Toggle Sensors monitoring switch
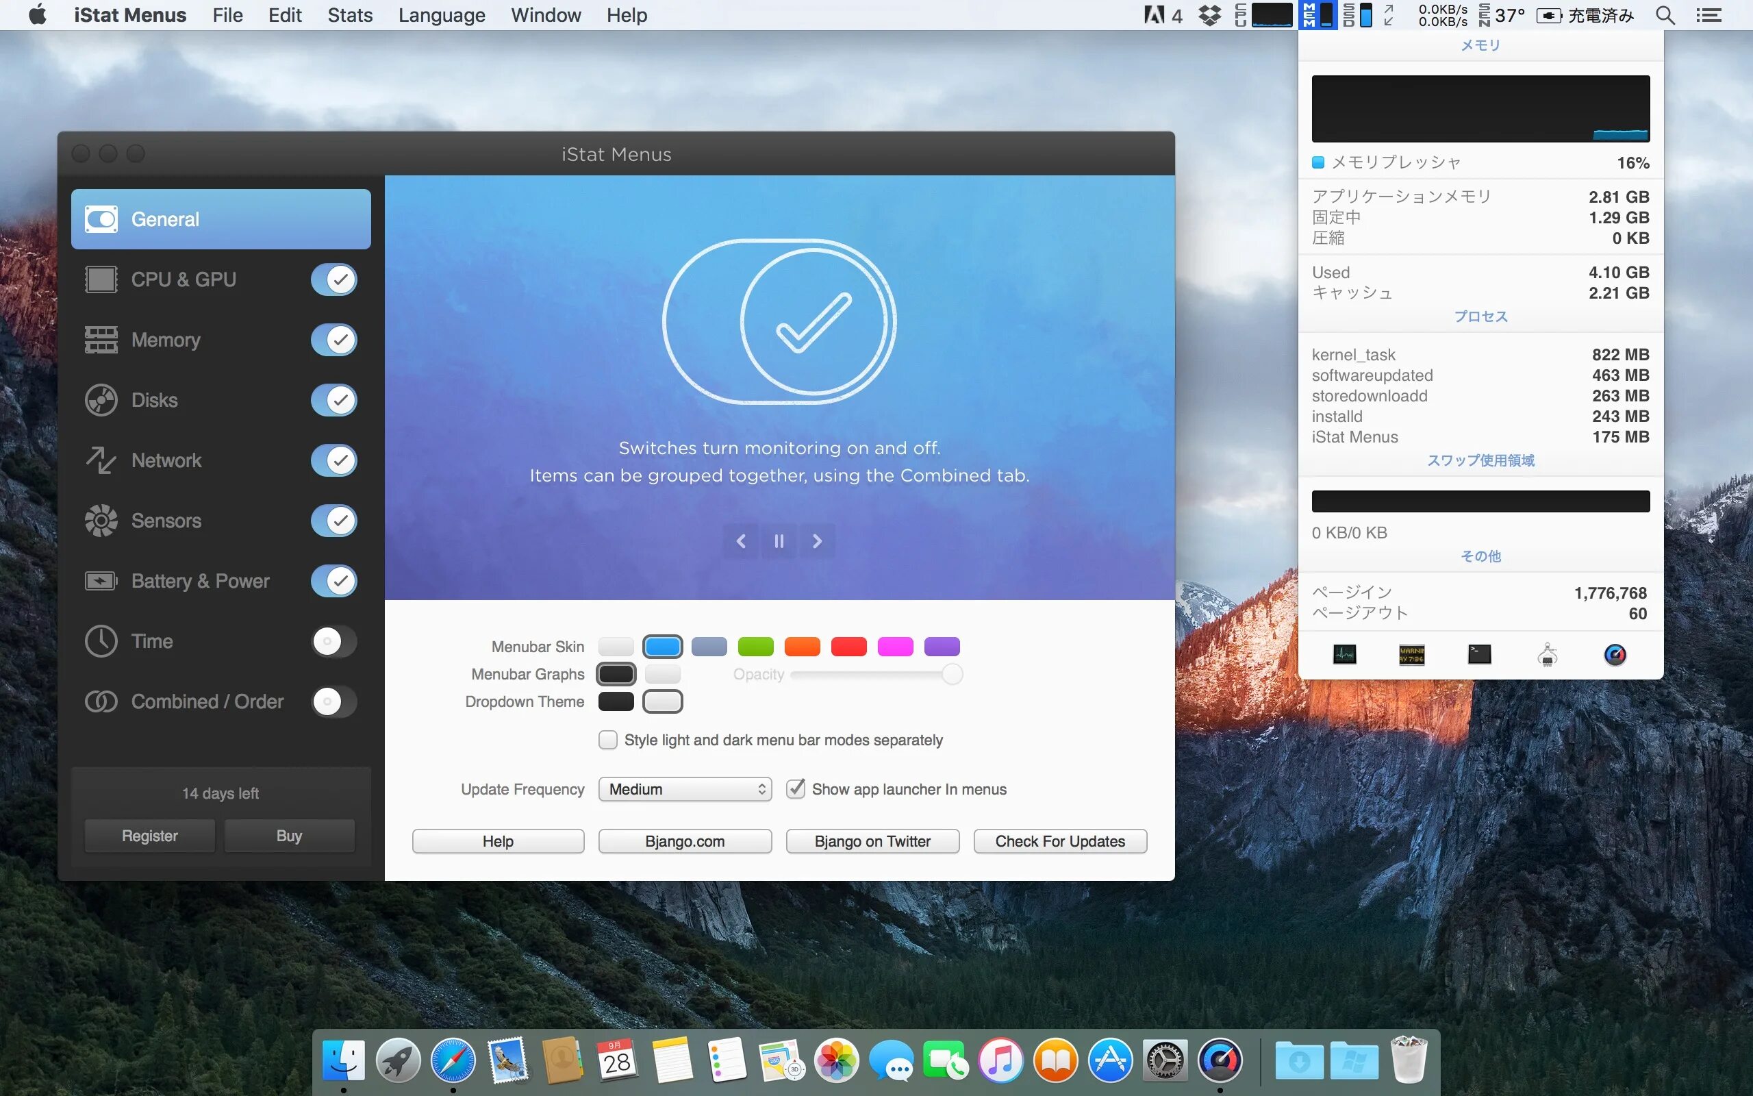The height and width of the screenshot is (1096, 1753). [334, 521]
